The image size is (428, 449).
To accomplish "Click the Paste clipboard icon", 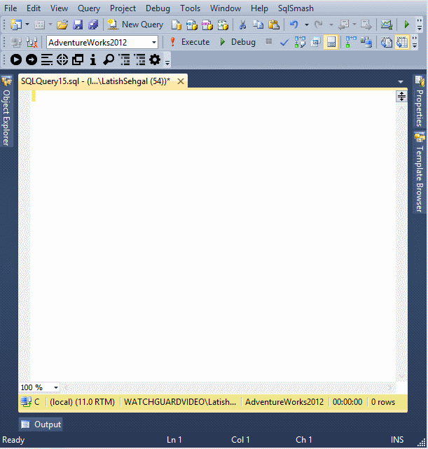I will [274, 25].
